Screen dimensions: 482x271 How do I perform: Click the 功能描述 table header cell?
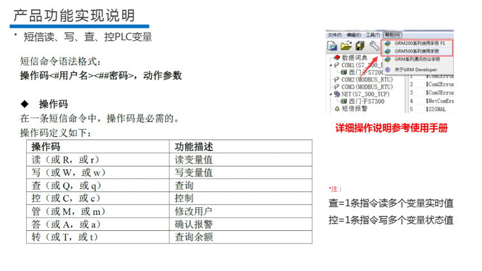[240, 147]
